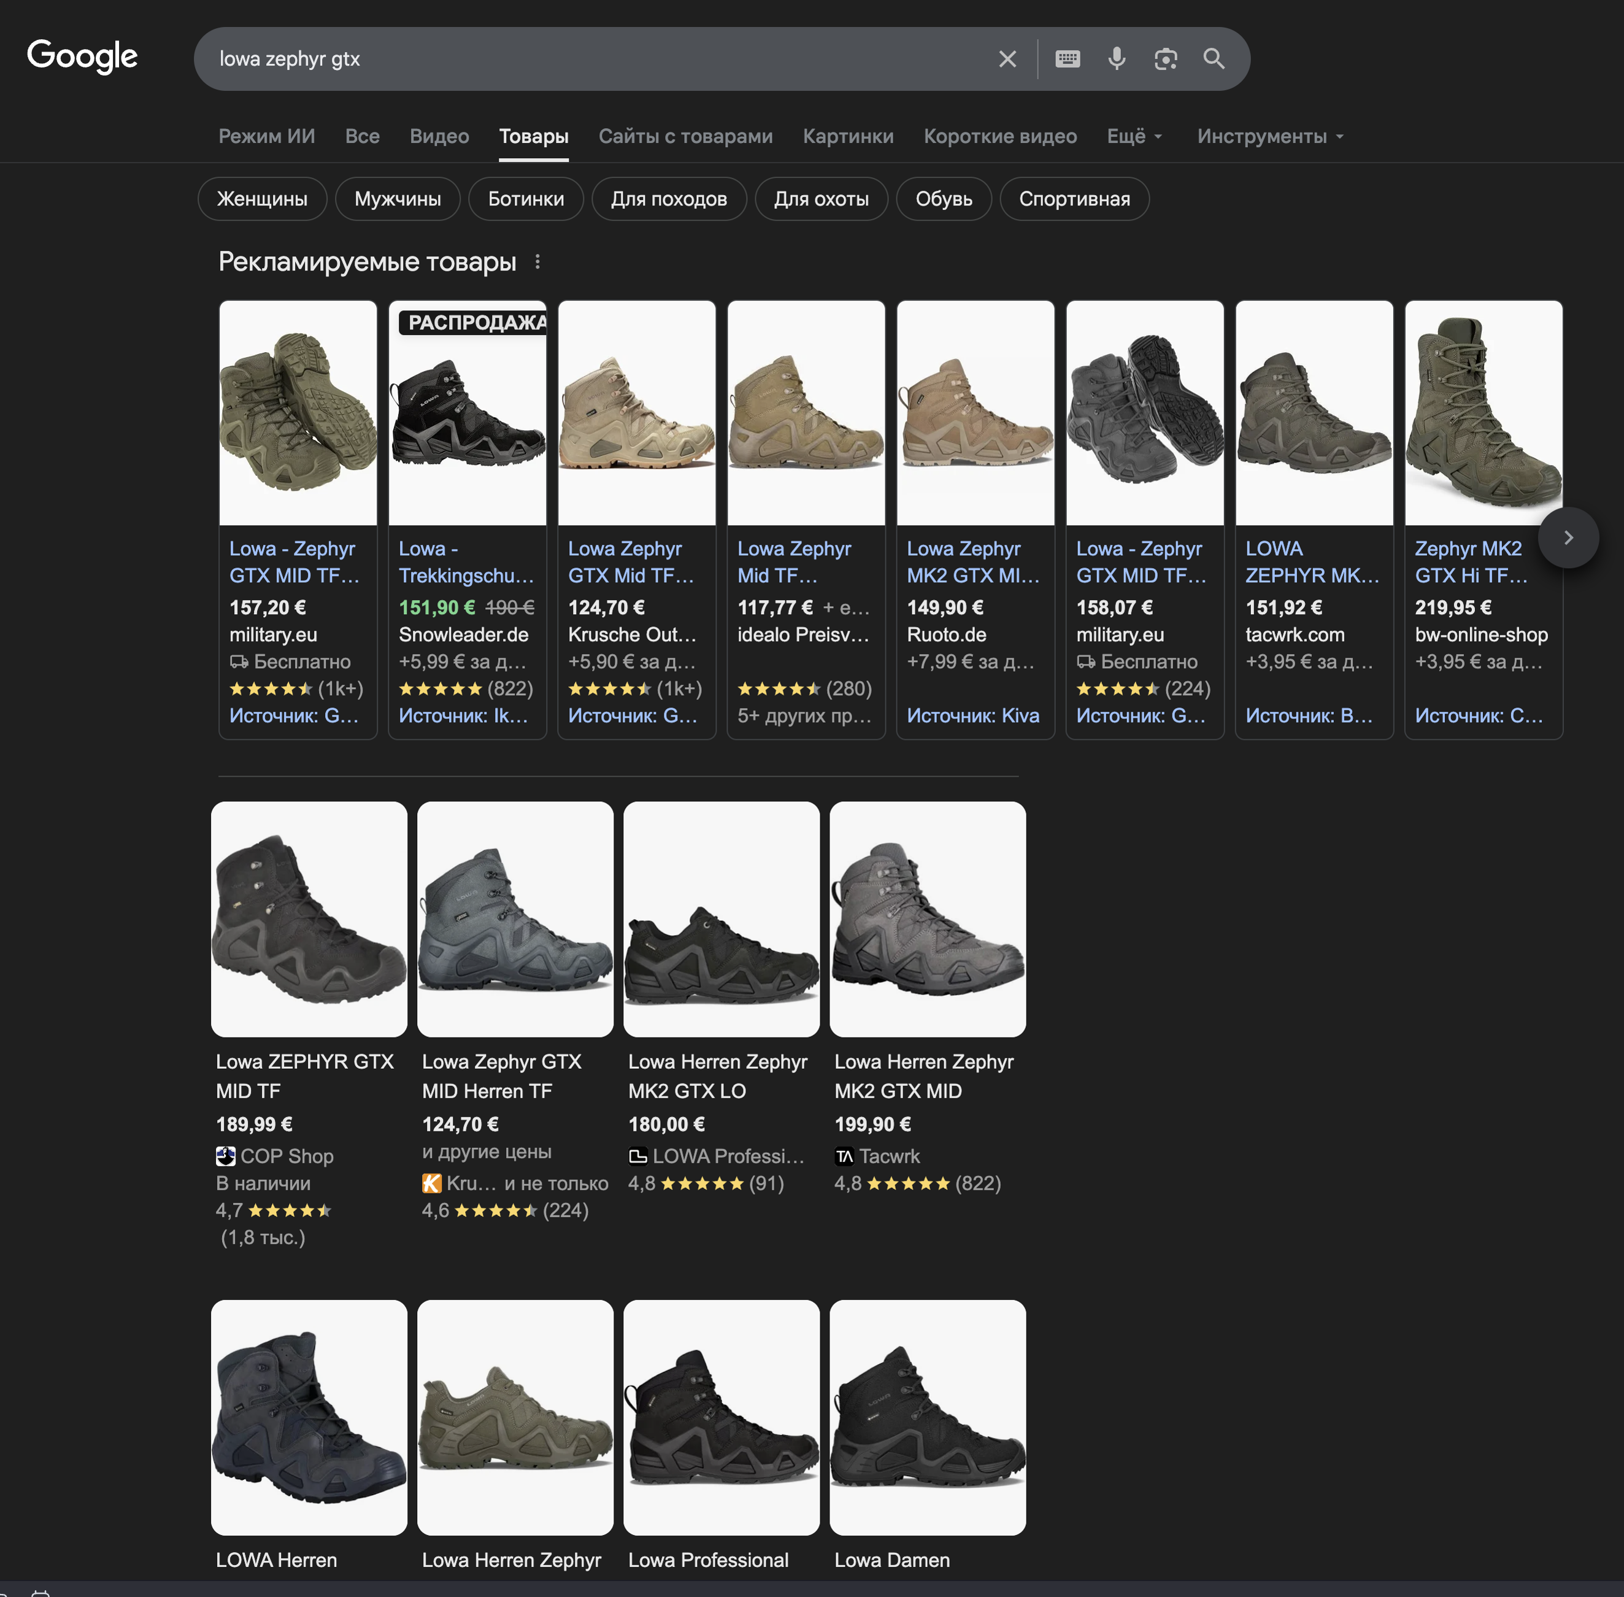Click inside the lowa zephyr gtx search field
The height and width of the screenshot is (1597, 1624).
pyautogui.click(x=587, y=59)
